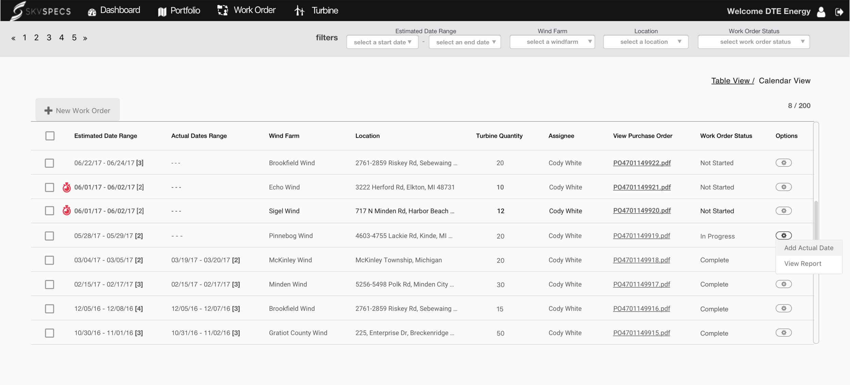Select the McKinley Wind row checkbox

click(50, 260)
